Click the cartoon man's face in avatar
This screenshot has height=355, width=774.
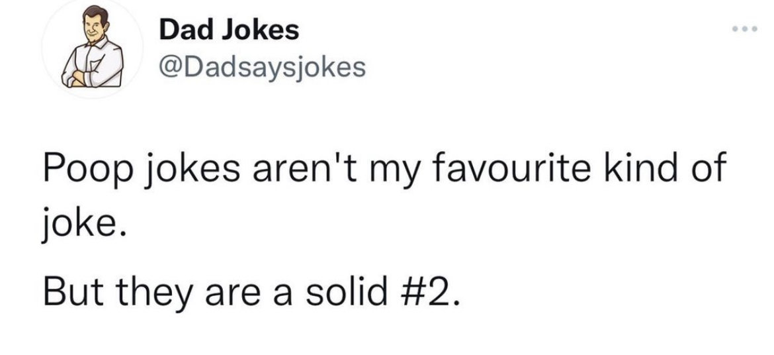tap(93, 27)
